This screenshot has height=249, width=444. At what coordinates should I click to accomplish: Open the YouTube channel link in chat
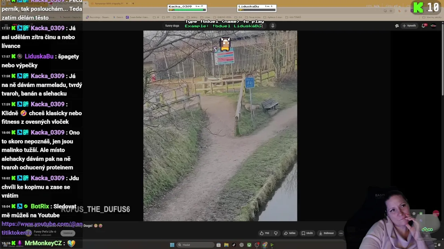[42, 228]
